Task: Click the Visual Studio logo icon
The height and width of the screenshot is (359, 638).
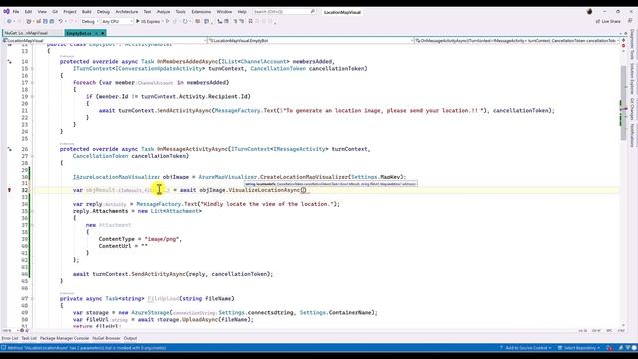Action: [6, 11]
